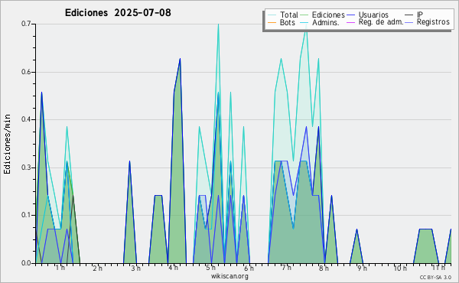
Task: Click the Total legend color line
Action: pyautogui.click(x=272, y=15)
